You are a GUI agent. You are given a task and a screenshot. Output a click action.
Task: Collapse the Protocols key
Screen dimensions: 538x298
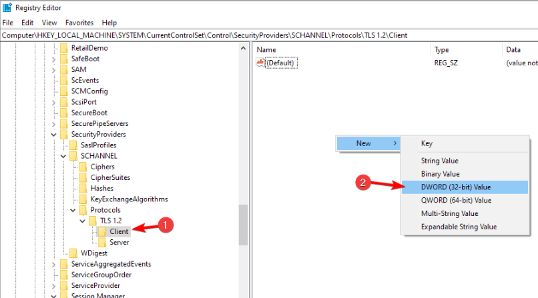click(x=73, y=210)
